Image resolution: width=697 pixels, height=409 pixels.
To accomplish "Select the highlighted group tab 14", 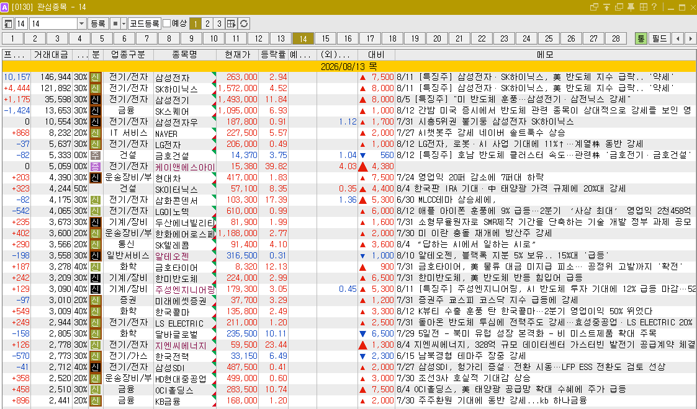I will [303, 38].
